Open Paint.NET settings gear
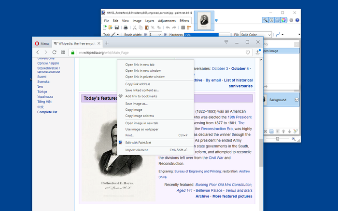The height and width of the screenshot is (211, 338). [291, 20]
